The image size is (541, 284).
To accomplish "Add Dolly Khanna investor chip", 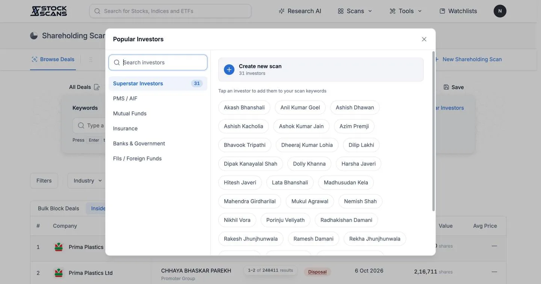I will [309, 164].
